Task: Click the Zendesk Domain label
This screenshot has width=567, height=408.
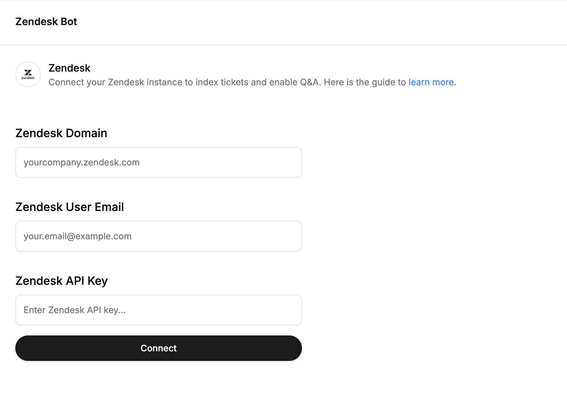Action: point(61,133)
